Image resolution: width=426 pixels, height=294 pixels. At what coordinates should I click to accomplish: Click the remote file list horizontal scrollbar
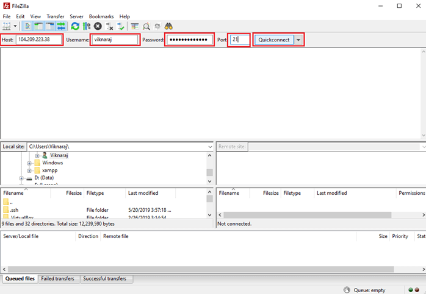307,215
